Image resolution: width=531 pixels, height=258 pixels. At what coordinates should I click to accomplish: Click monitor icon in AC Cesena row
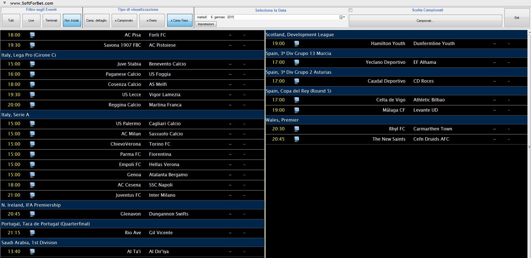coord(32,185)
